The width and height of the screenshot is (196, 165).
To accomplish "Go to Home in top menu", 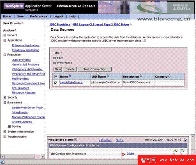I will [x=7, y=16].
